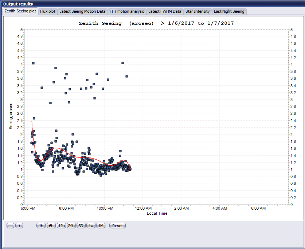Click the Seeing, arcsec axis label

click(x=11, y=116)
